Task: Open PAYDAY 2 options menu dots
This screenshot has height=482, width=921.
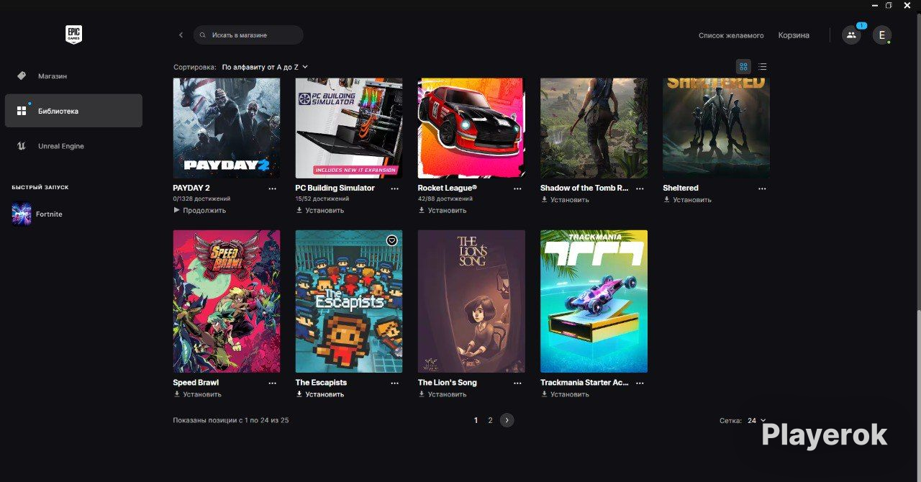Action: coord(272,188)
